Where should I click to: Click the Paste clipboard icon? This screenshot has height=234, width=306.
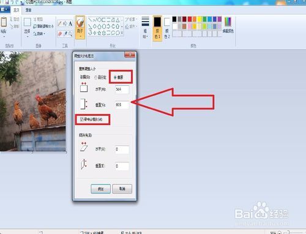pos(4,22)
